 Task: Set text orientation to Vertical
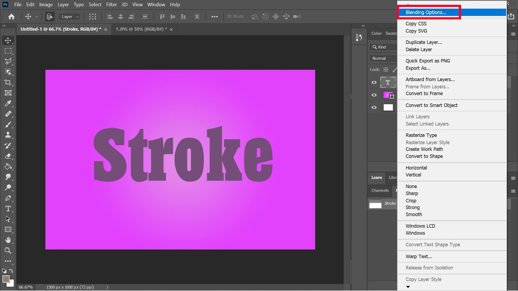tap(413, 175)
